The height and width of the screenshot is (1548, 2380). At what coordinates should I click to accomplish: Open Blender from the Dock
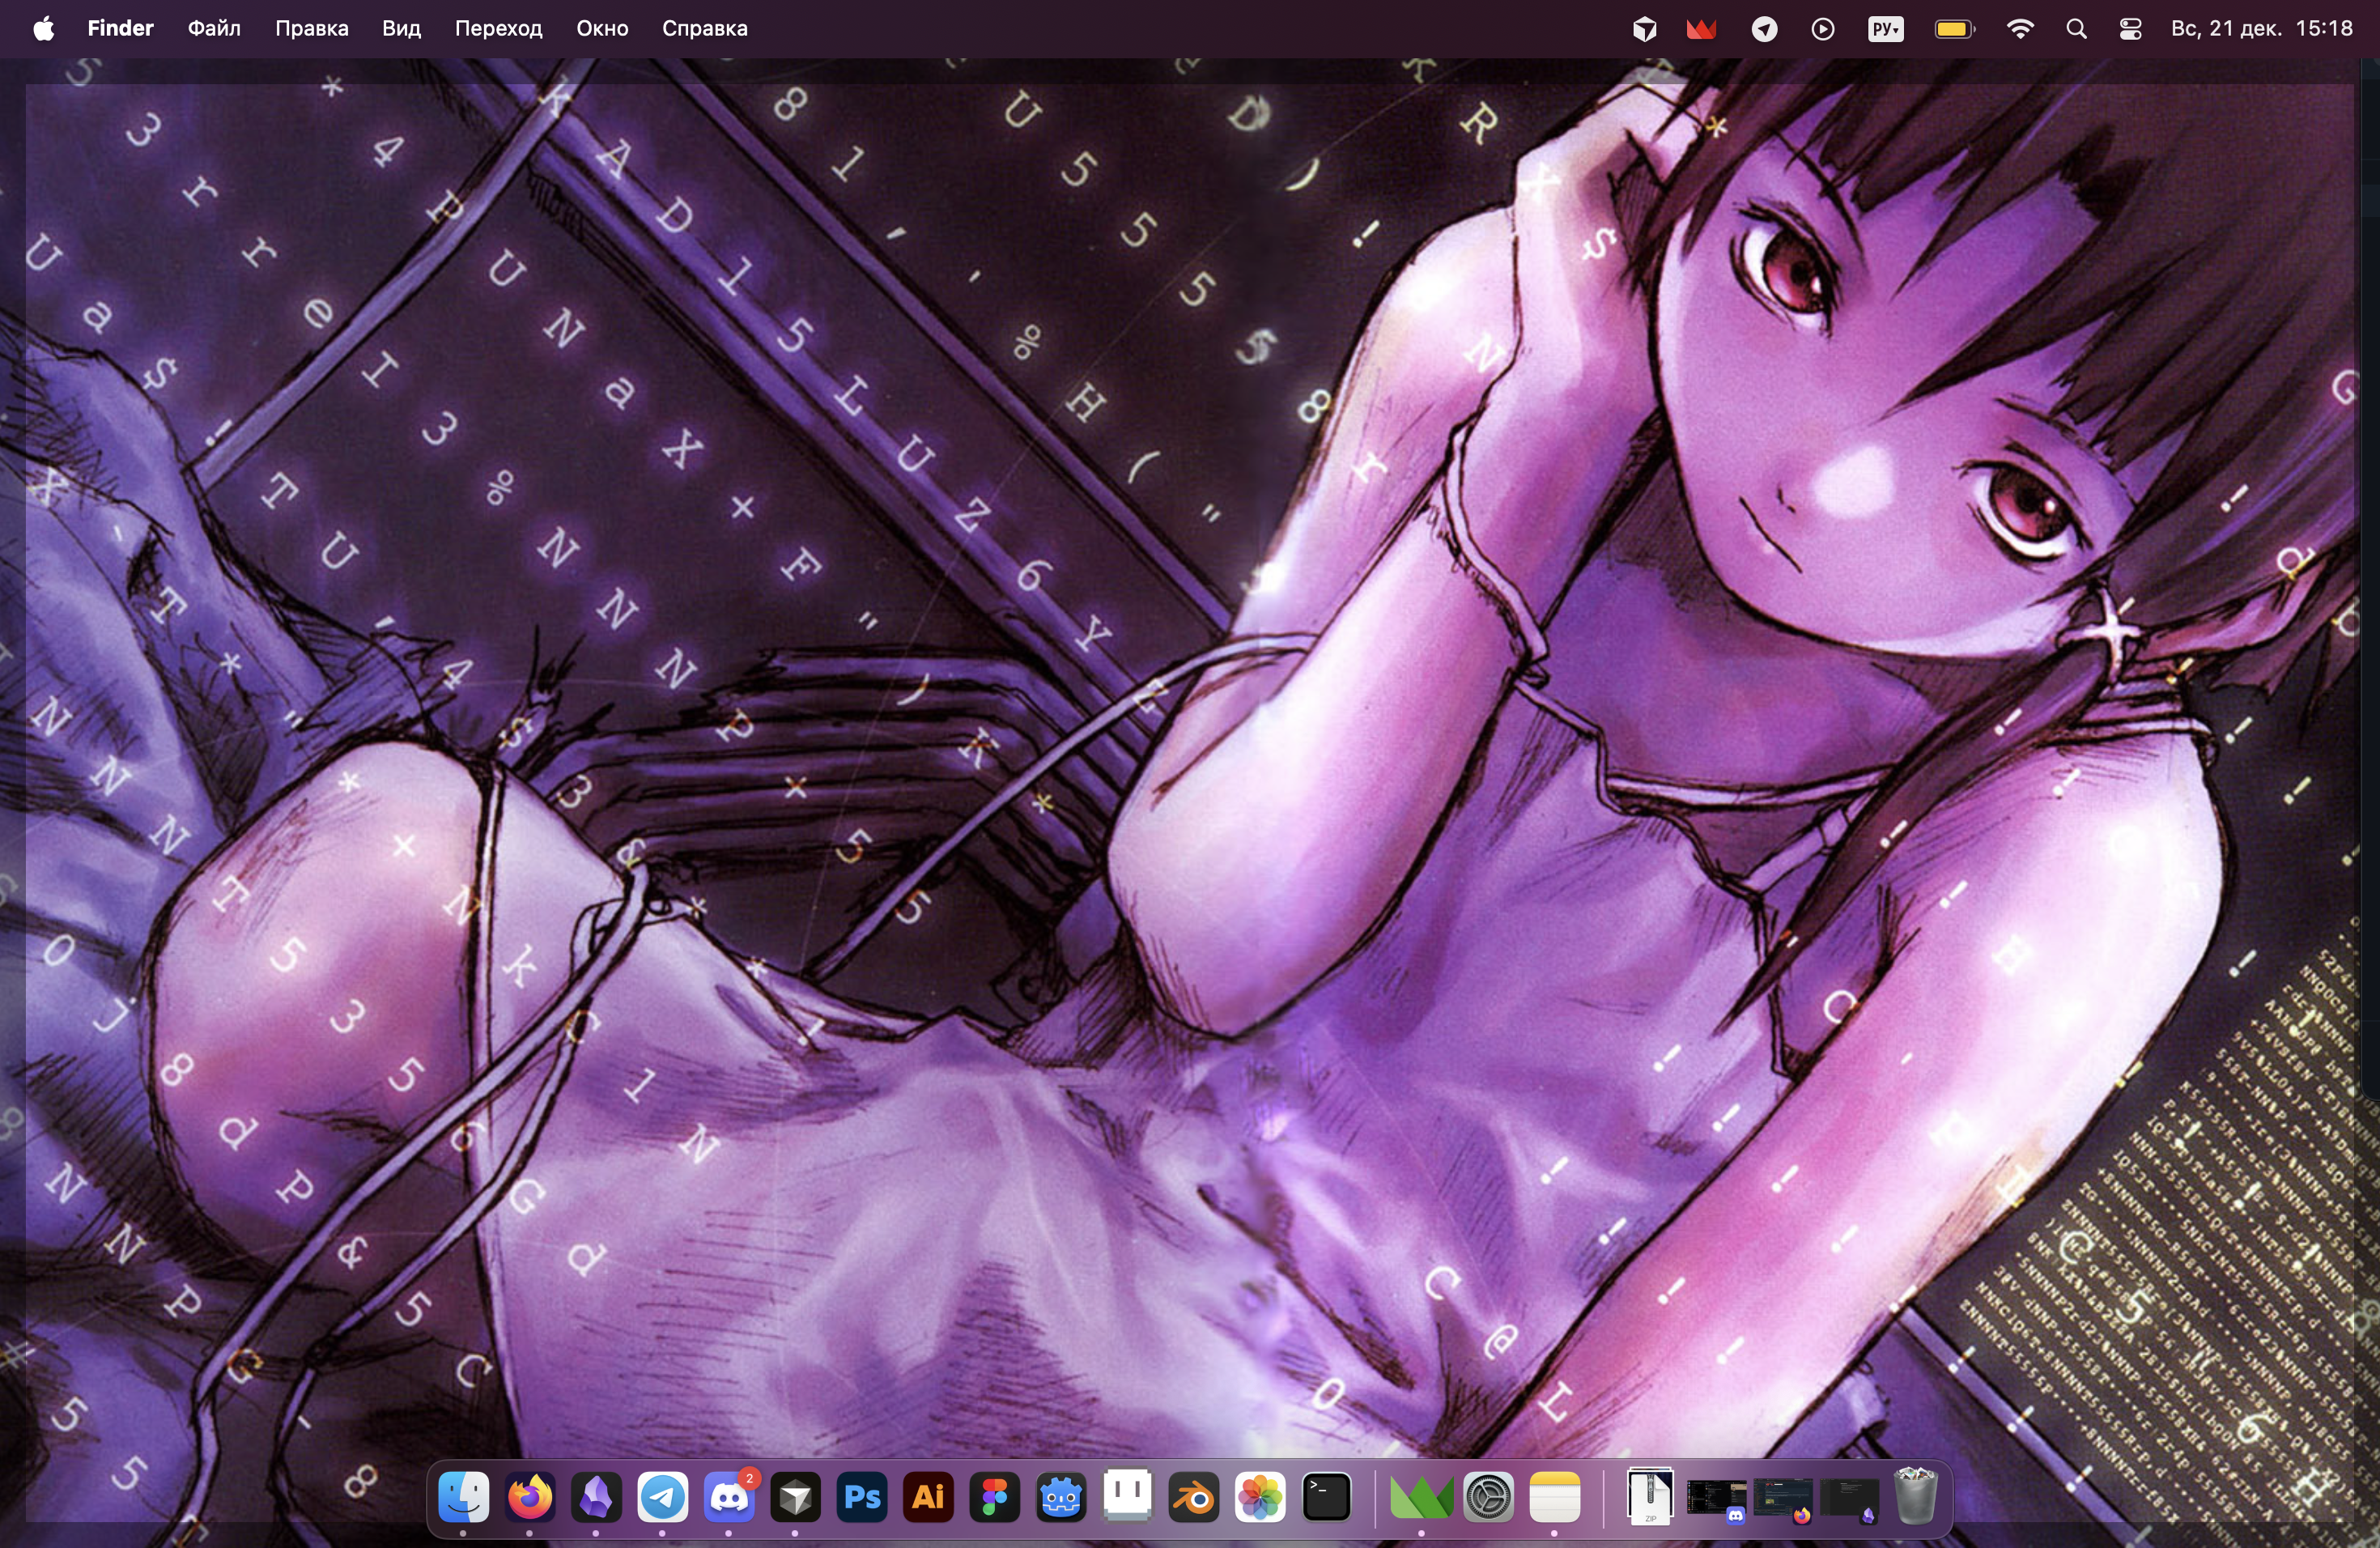tap(1194, 1497)
